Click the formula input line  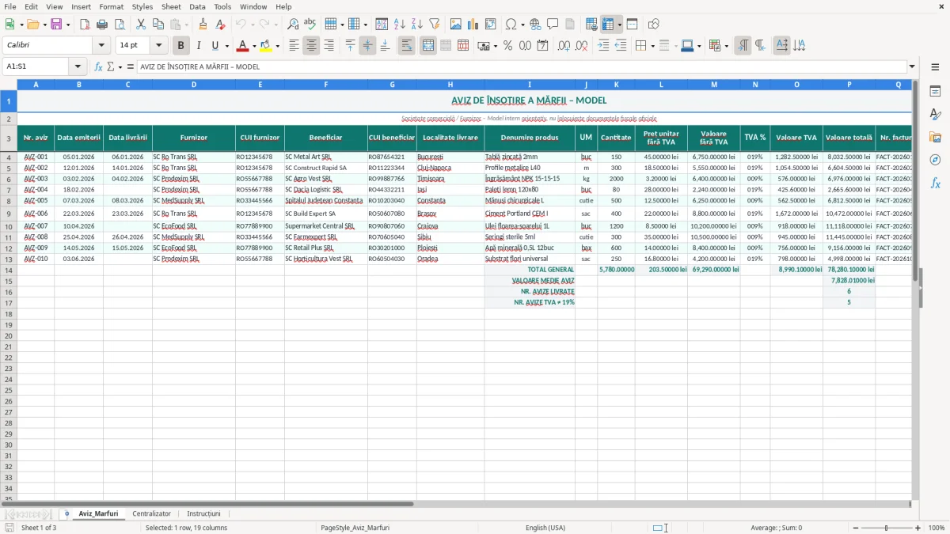(x=521, y=66)
